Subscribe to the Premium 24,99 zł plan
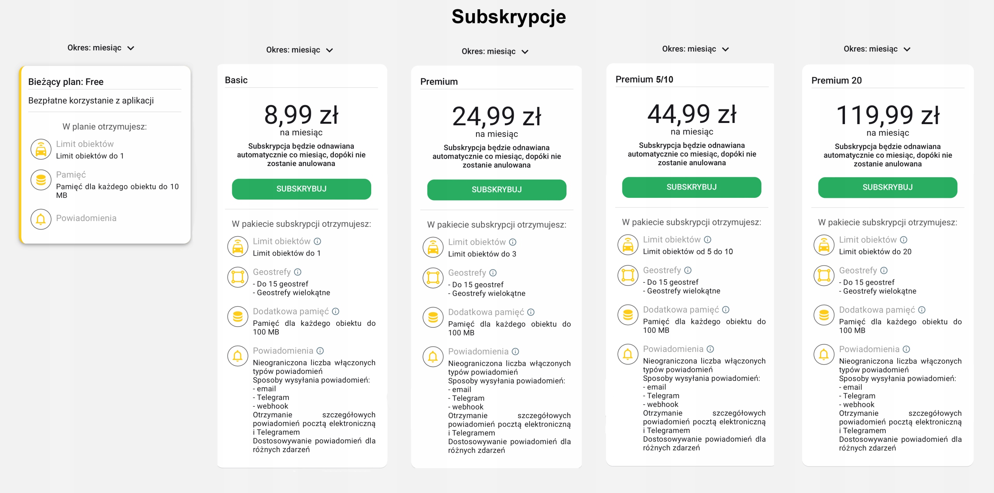 497,190
